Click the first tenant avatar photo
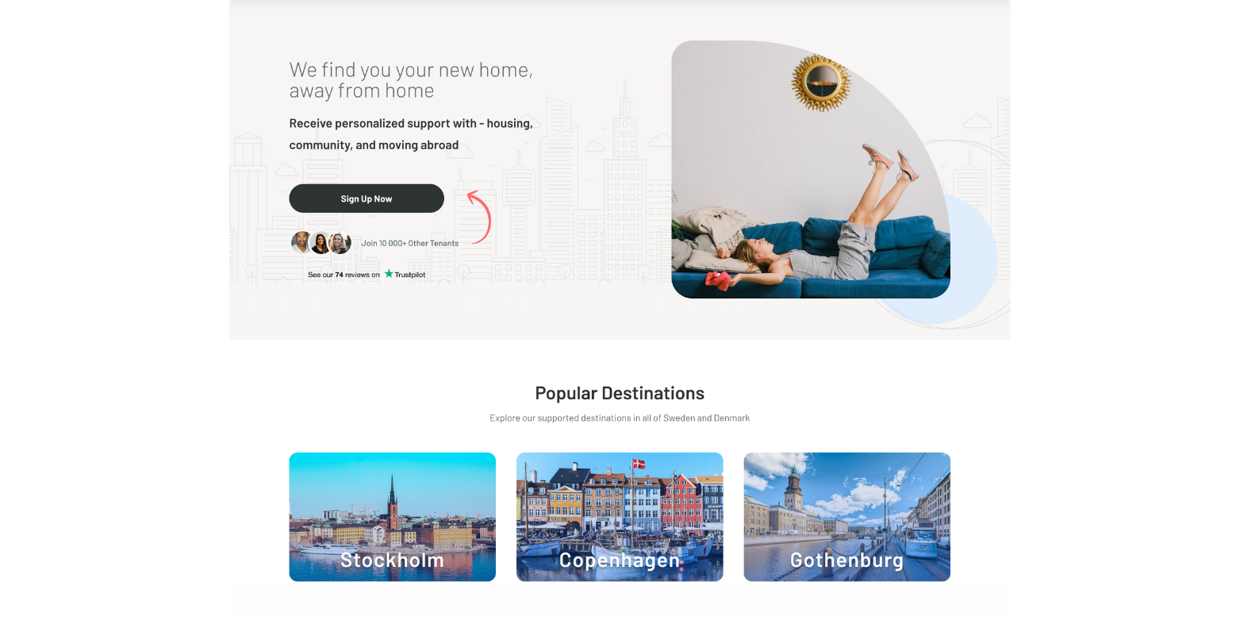This screenshot has width=1240, height=620. click(301, 243)
